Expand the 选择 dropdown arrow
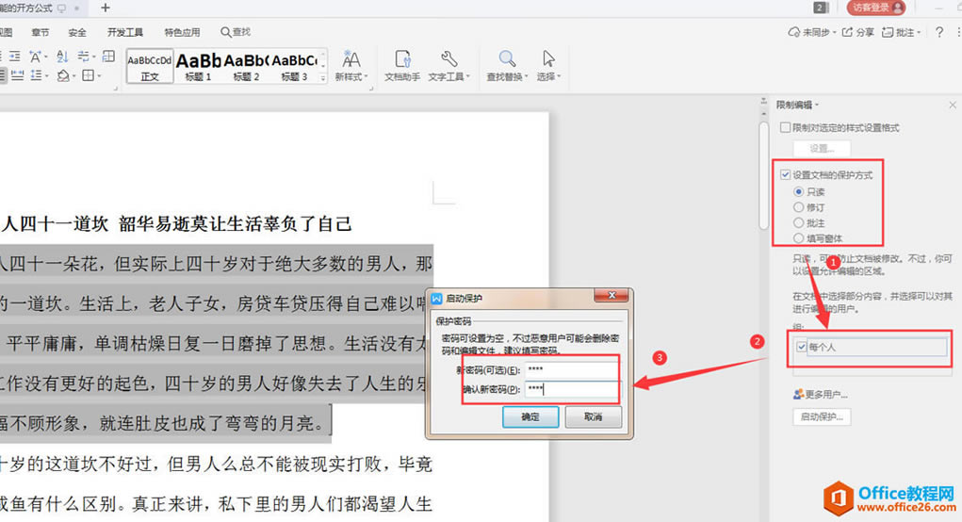The image size is (962, 522). click(559, 76)
